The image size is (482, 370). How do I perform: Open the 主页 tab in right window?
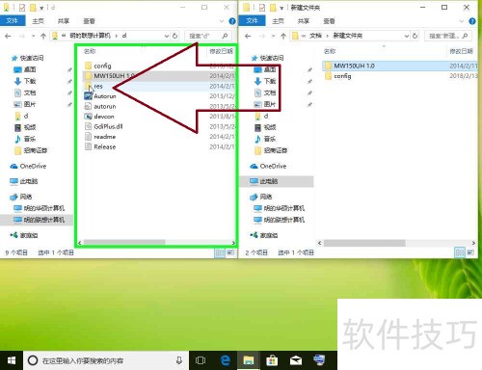click(278, 21)
